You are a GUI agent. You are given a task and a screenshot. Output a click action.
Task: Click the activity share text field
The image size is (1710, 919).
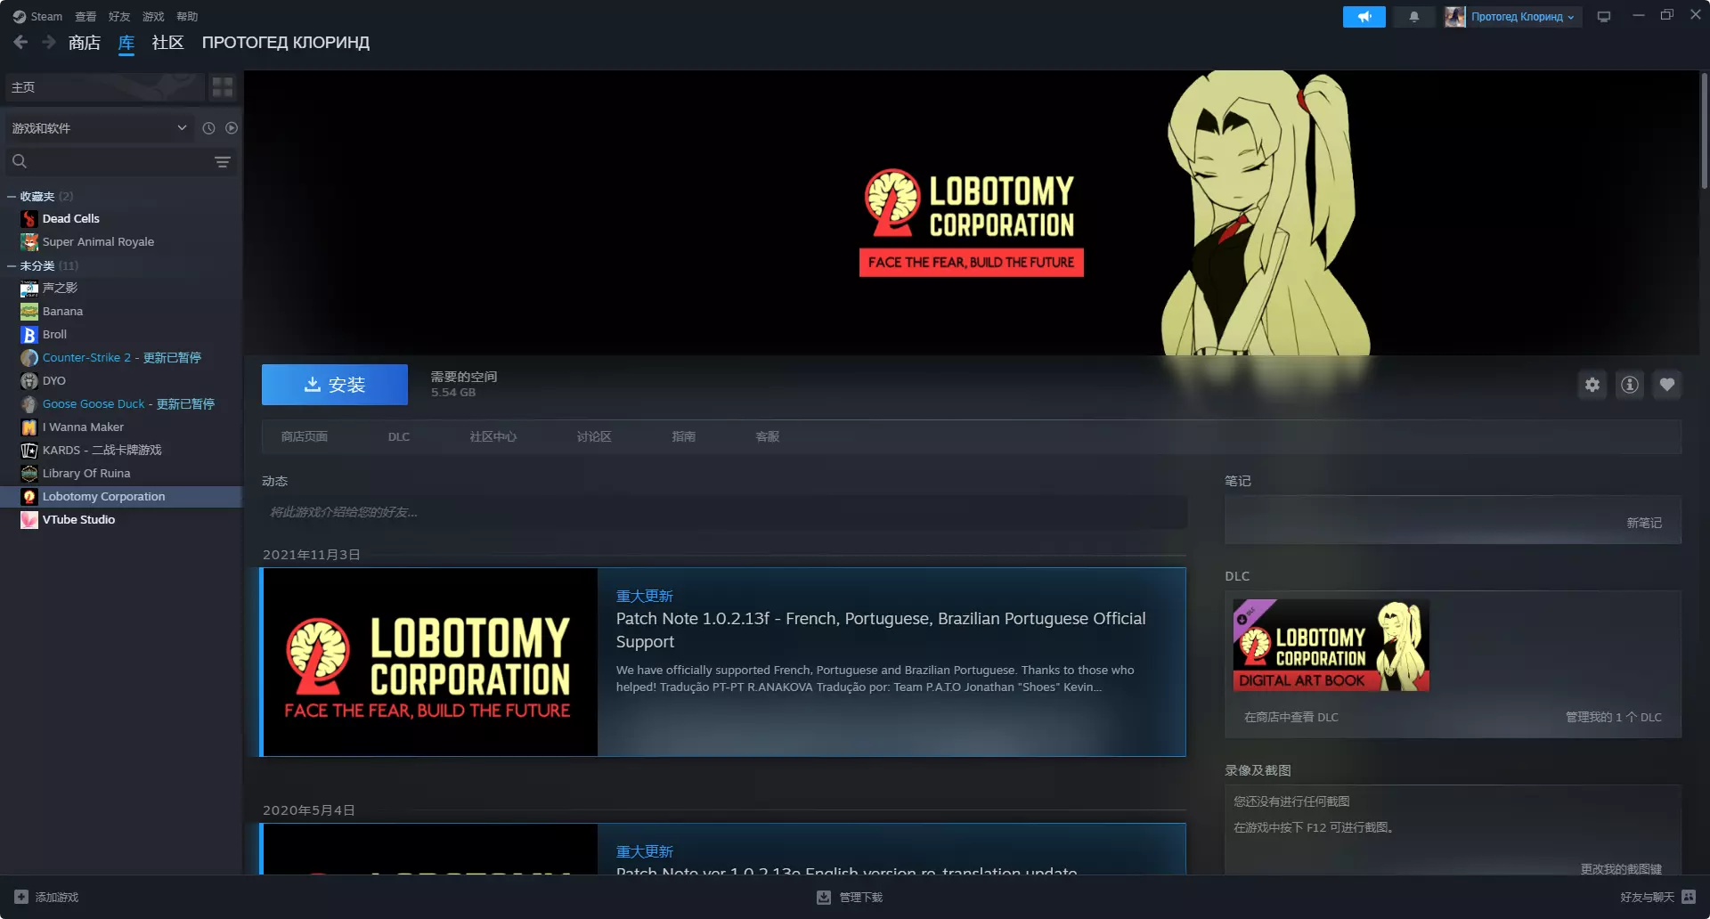tap(724, 512)
